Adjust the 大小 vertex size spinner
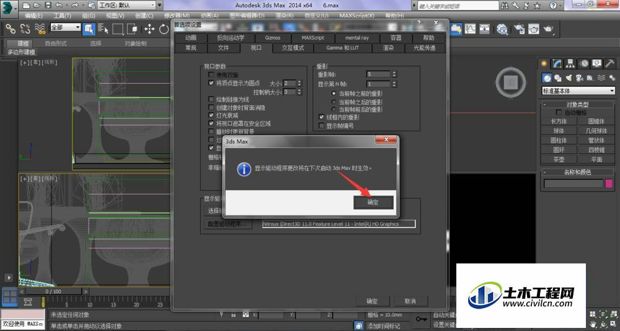Image resolution: width=620 pixels, height=331 pixels. 299,83
